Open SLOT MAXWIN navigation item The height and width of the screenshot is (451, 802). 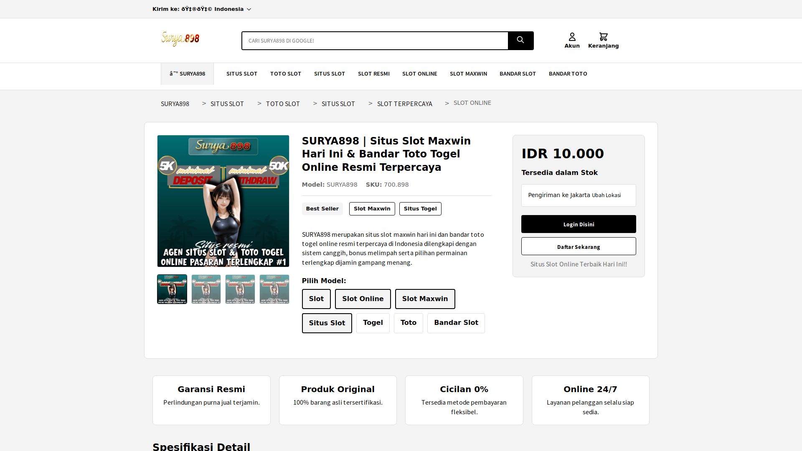(x=468, y=73)
